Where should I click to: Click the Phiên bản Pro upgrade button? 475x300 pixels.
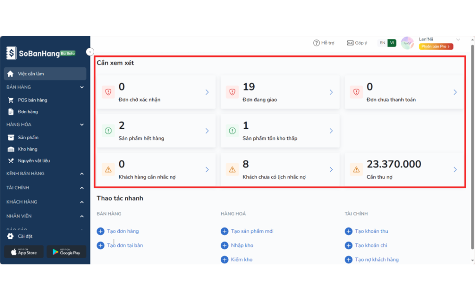click(x=436, y=47)
